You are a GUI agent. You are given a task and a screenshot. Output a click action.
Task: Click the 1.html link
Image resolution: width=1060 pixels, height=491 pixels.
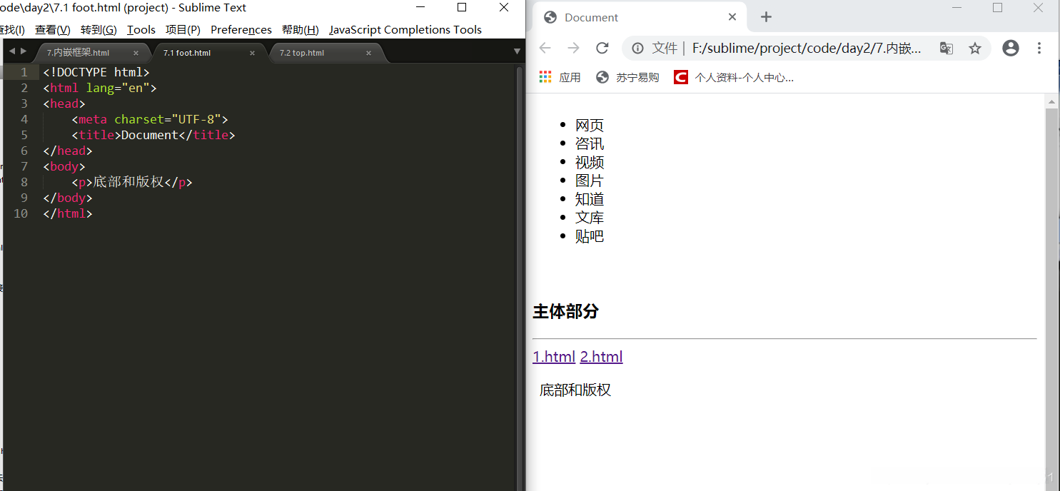[553, 356]
